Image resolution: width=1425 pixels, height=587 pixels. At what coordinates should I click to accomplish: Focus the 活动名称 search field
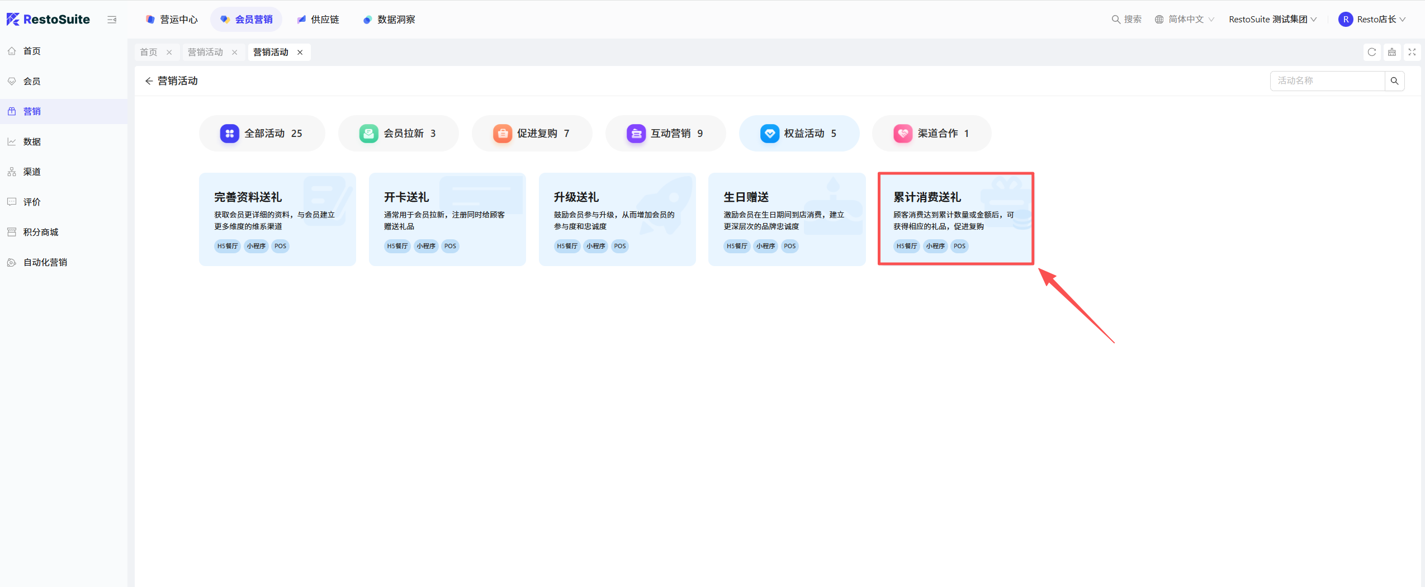click(x=1328, y=81)
